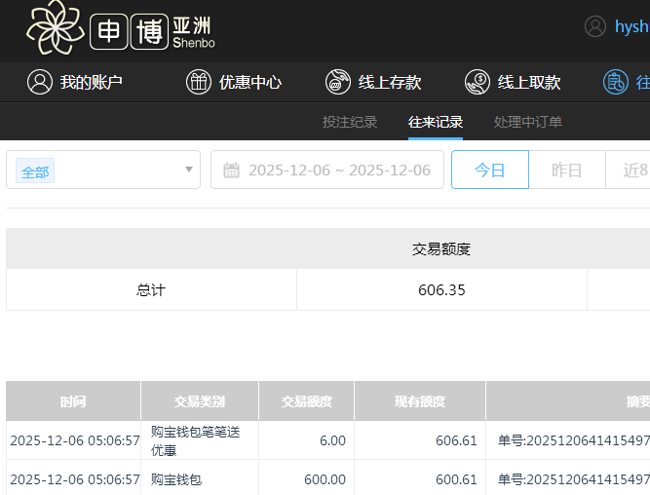
Task: Click amount 600.00 cell
Action: click(306, 479)
